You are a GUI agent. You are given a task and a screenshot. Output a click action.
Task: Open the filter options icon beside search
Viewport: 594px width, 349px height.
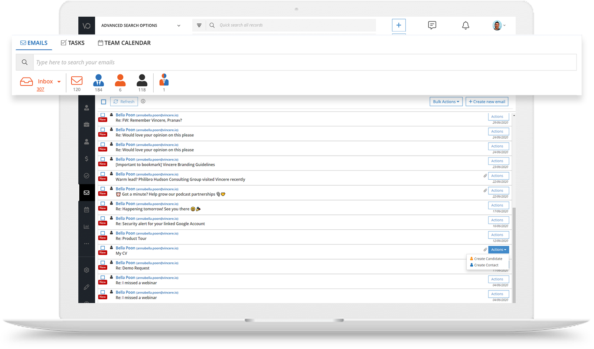[x=199, y=25]
